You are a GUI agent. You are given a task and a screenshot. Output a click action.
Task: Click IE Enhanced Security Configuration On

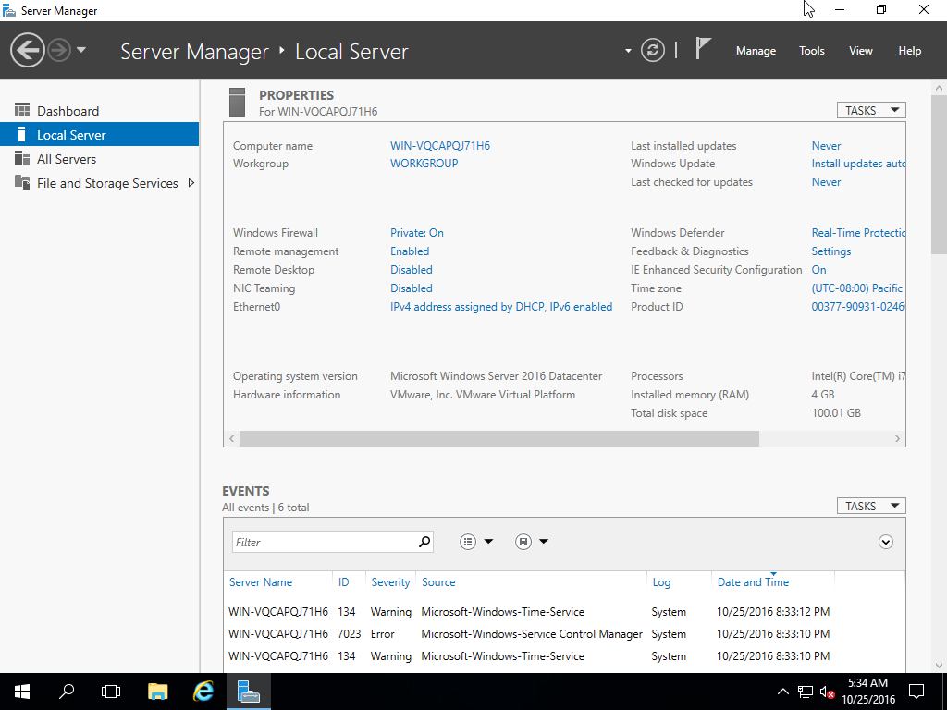click(819, 270)
